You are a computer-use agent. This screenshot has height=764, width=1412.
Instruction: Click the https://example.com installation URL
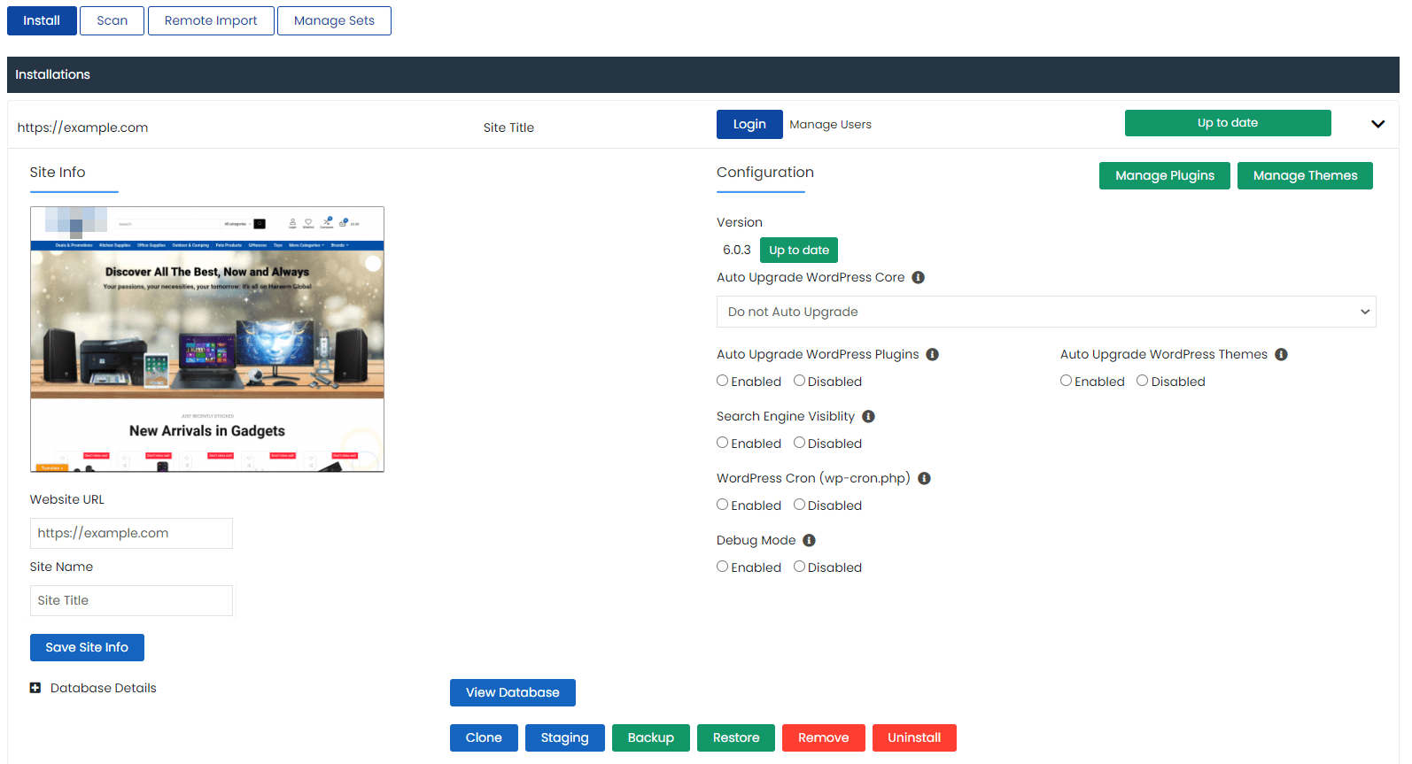(x=82, y=127)
